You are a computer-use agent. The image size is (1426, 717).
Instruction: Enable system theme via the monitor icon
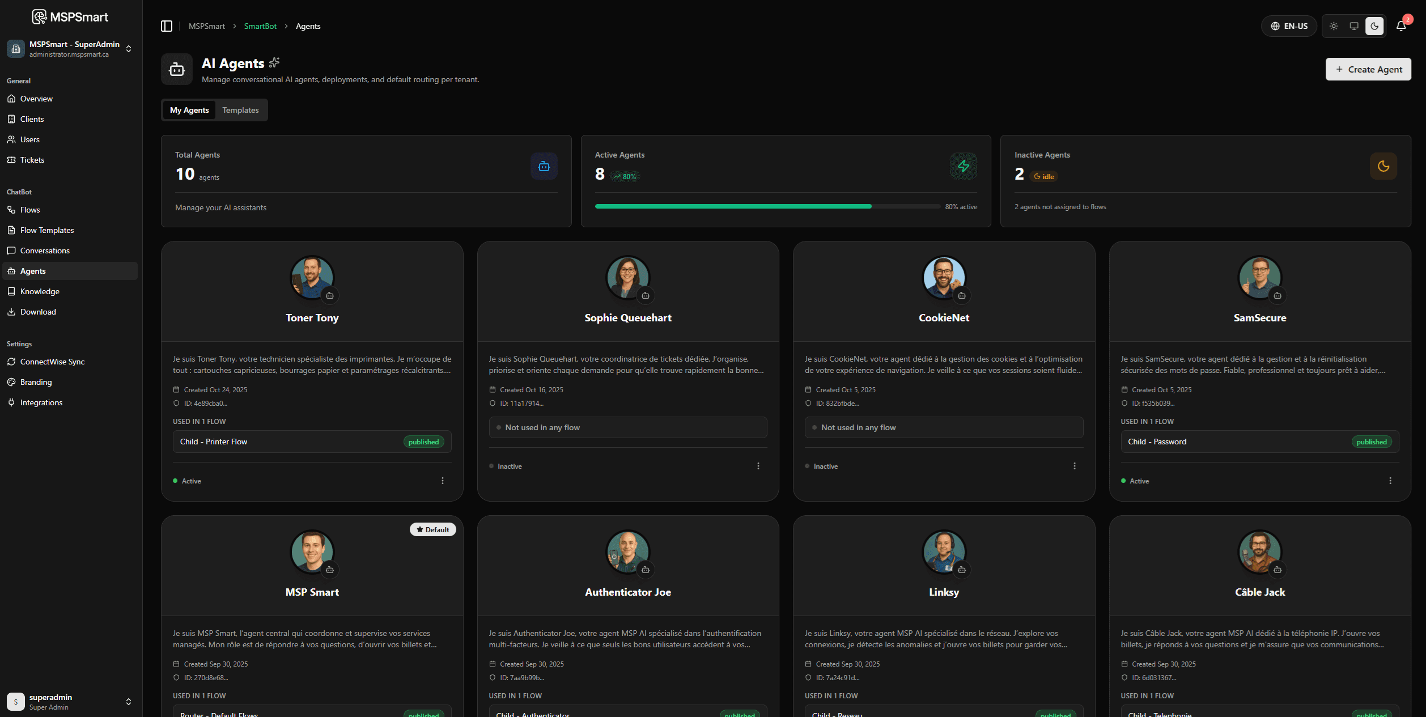coord(1353,26)
